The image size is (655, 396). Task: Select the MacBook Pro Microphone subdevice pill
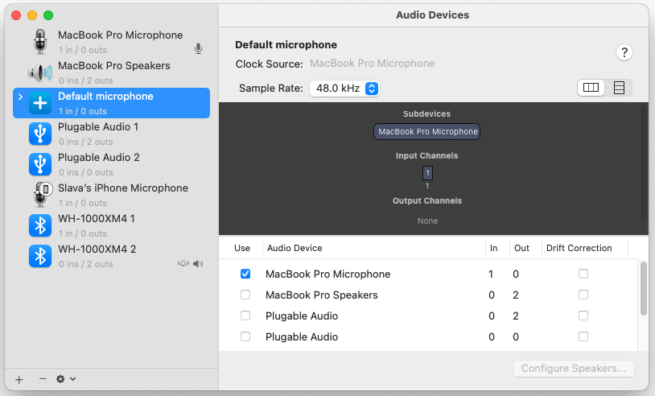(426, 131)
